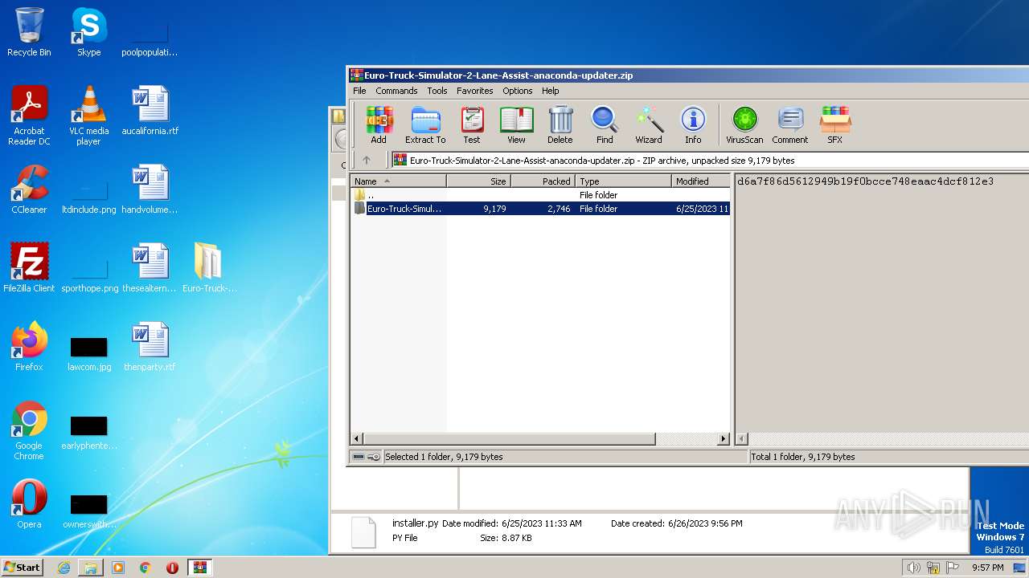Open Windows Explorer taskbar button
The image size is (1029, 578).
(x=91, y=568)
